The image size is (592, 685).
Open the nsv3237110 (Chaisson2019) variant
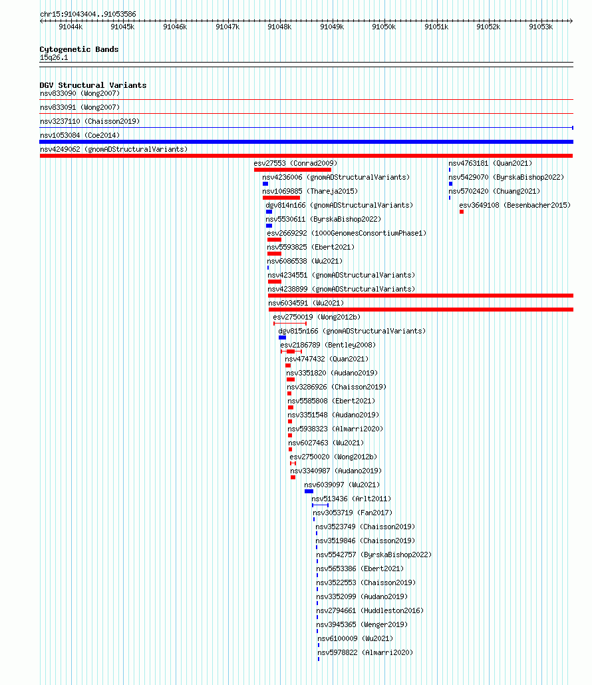(x=90, y=121)
